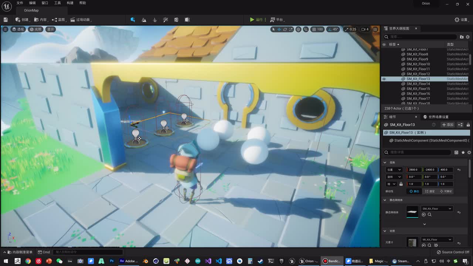This screenshot has height=266, width=473.
Task: Open camera speed setting showing 4
Action: click(x=365, y=29)
